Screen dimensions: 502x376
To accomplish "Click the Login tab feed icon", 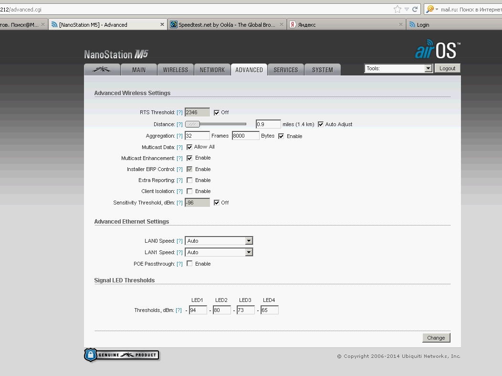I will [412, 25].
